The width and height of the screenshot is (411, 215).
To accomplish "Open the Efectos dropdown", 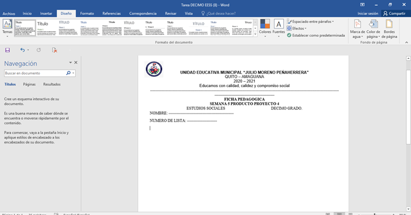I will coord(297,28).
